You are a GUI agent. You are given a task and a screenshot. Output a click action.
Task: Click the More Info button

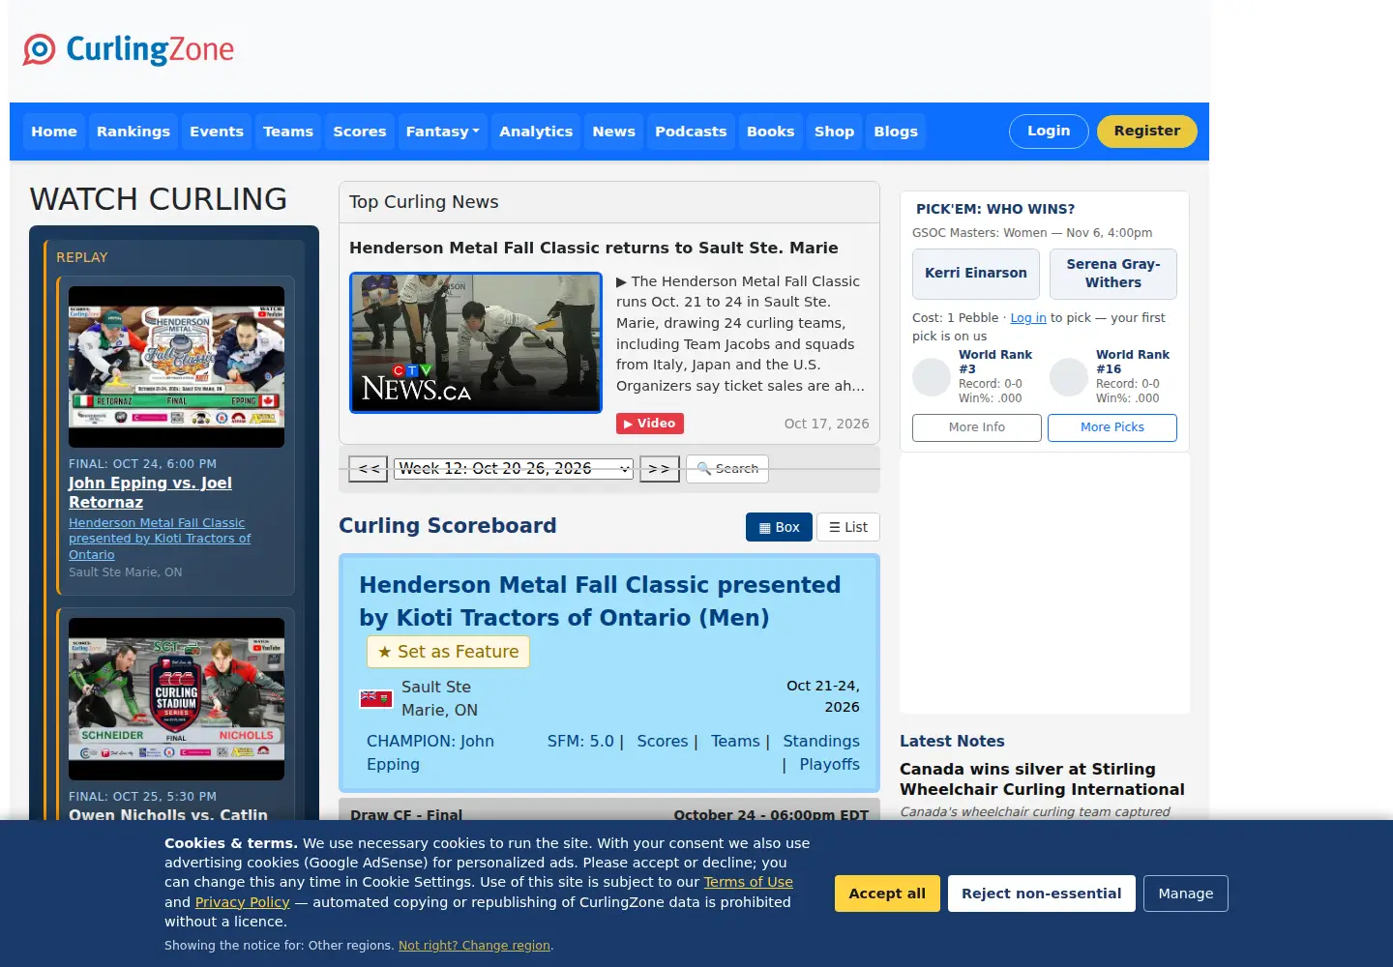pos(977,427)
